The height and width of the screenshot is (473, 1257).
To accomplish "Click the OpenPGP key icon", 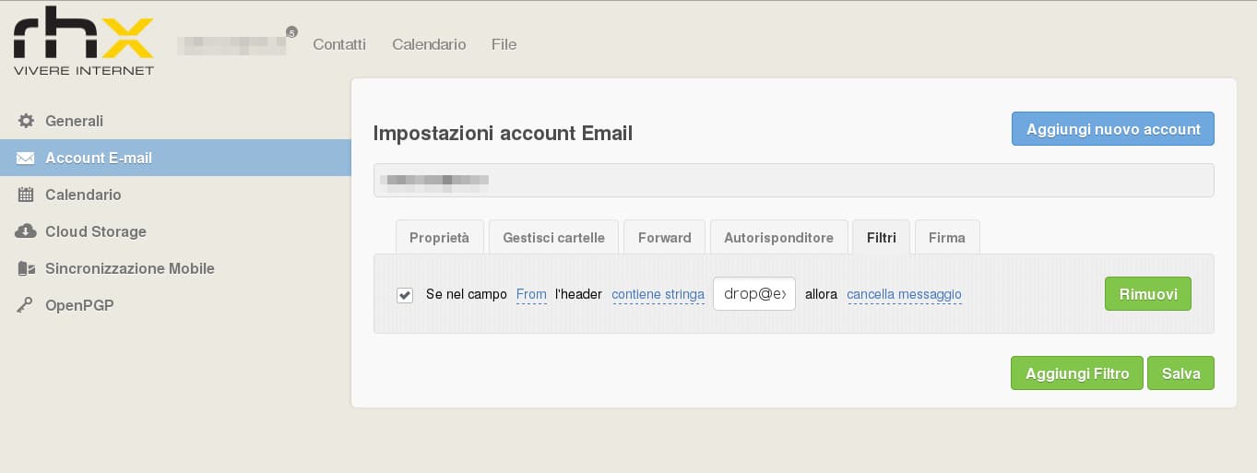I will pyautogui.click(x=26, y=305).
